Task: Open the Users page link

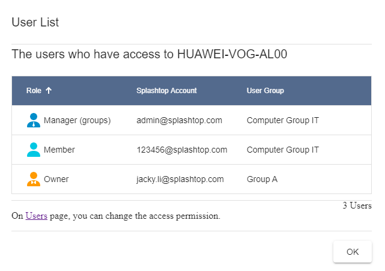Action: [x=37, y=216]
